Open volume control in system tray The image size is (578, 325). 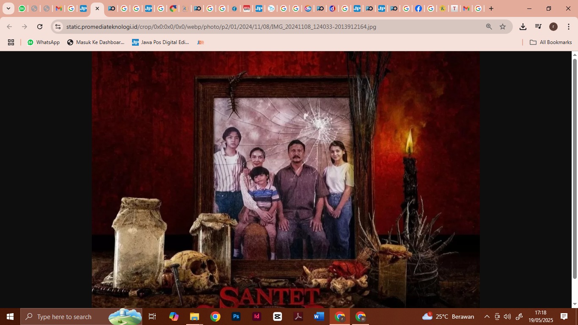point(507,317)
